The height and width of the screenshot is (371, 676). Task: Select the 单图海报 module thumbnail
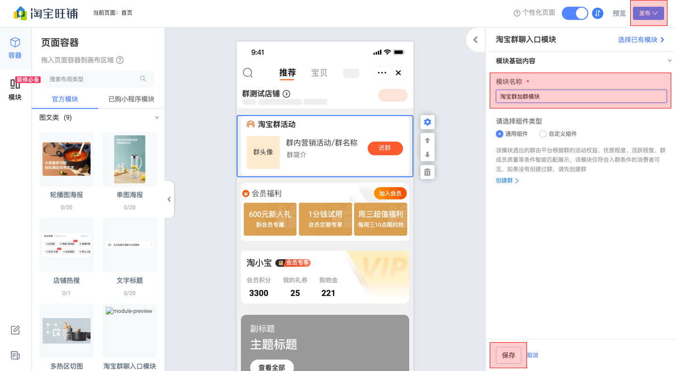130,159
